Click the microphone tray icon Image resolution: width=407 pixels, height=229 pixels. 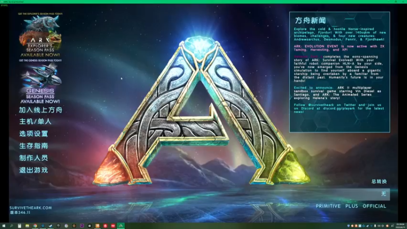pyautogui.click(x=375, y=226)
